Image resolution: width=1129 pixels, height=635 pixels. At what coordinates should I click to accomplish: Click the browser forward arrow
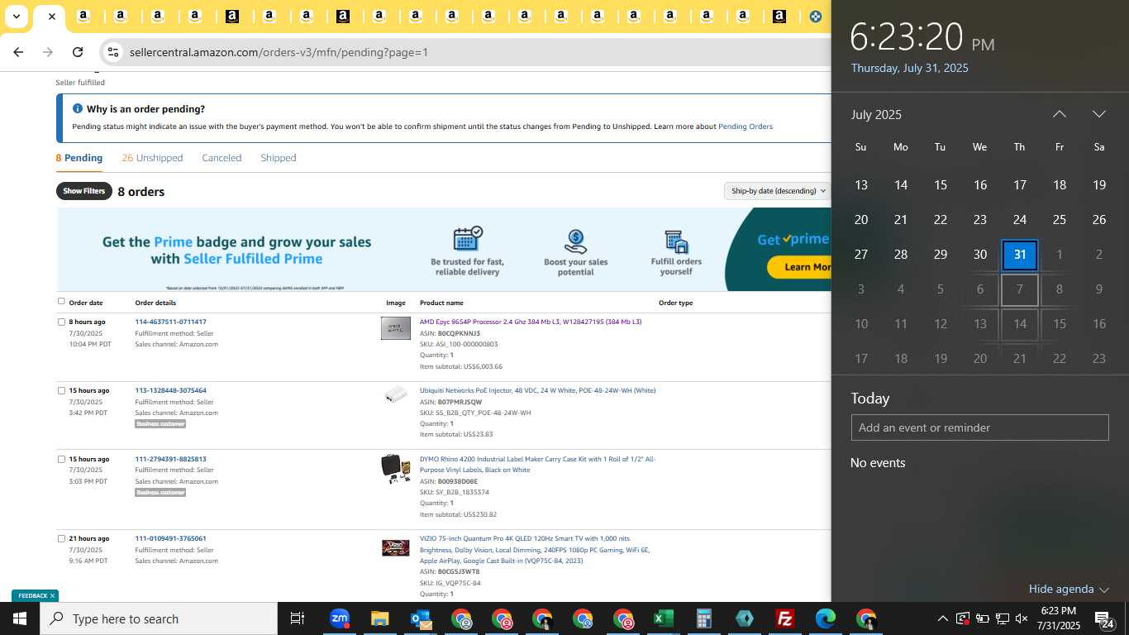48,52
